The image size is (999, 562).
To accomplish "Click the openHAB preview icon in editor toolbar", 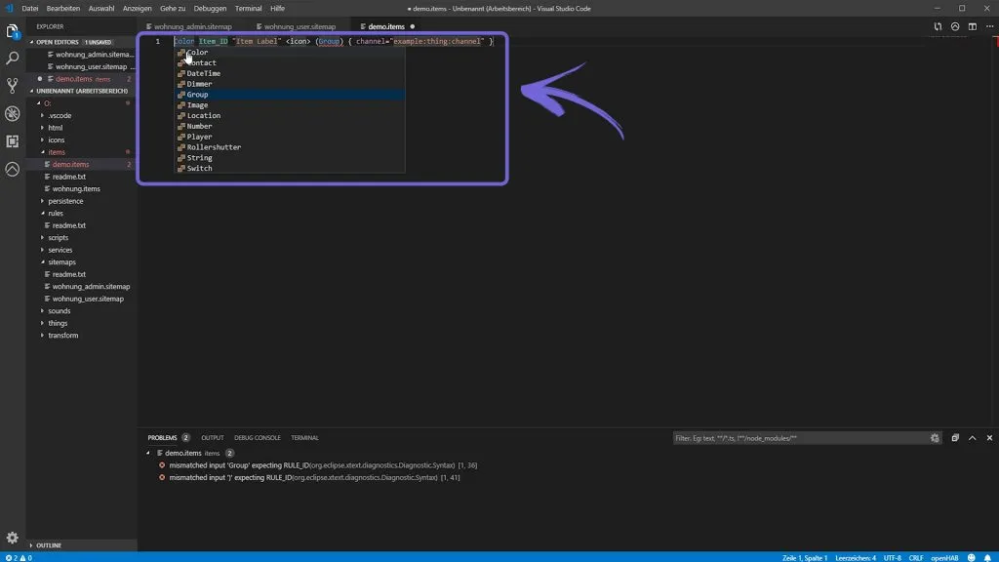I will pyautogui.click(x=955, y=26).
